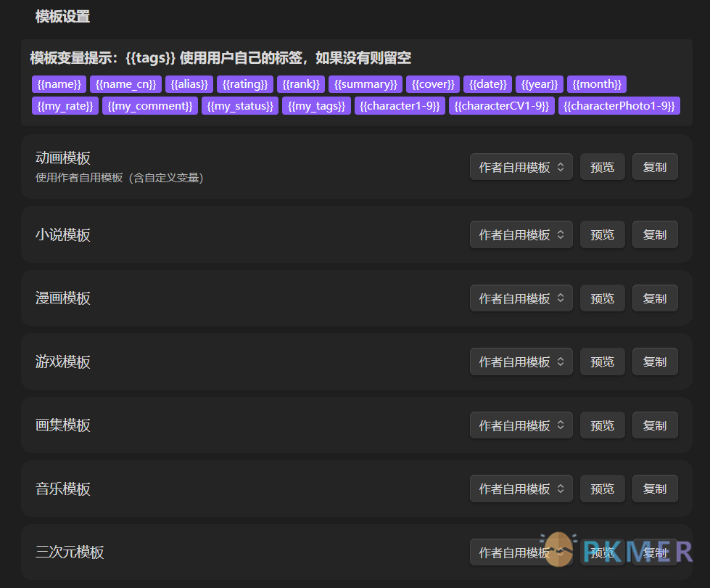Copy the 漫画模板 template
The image size is (710, 588).
click(x=655, y=298)
